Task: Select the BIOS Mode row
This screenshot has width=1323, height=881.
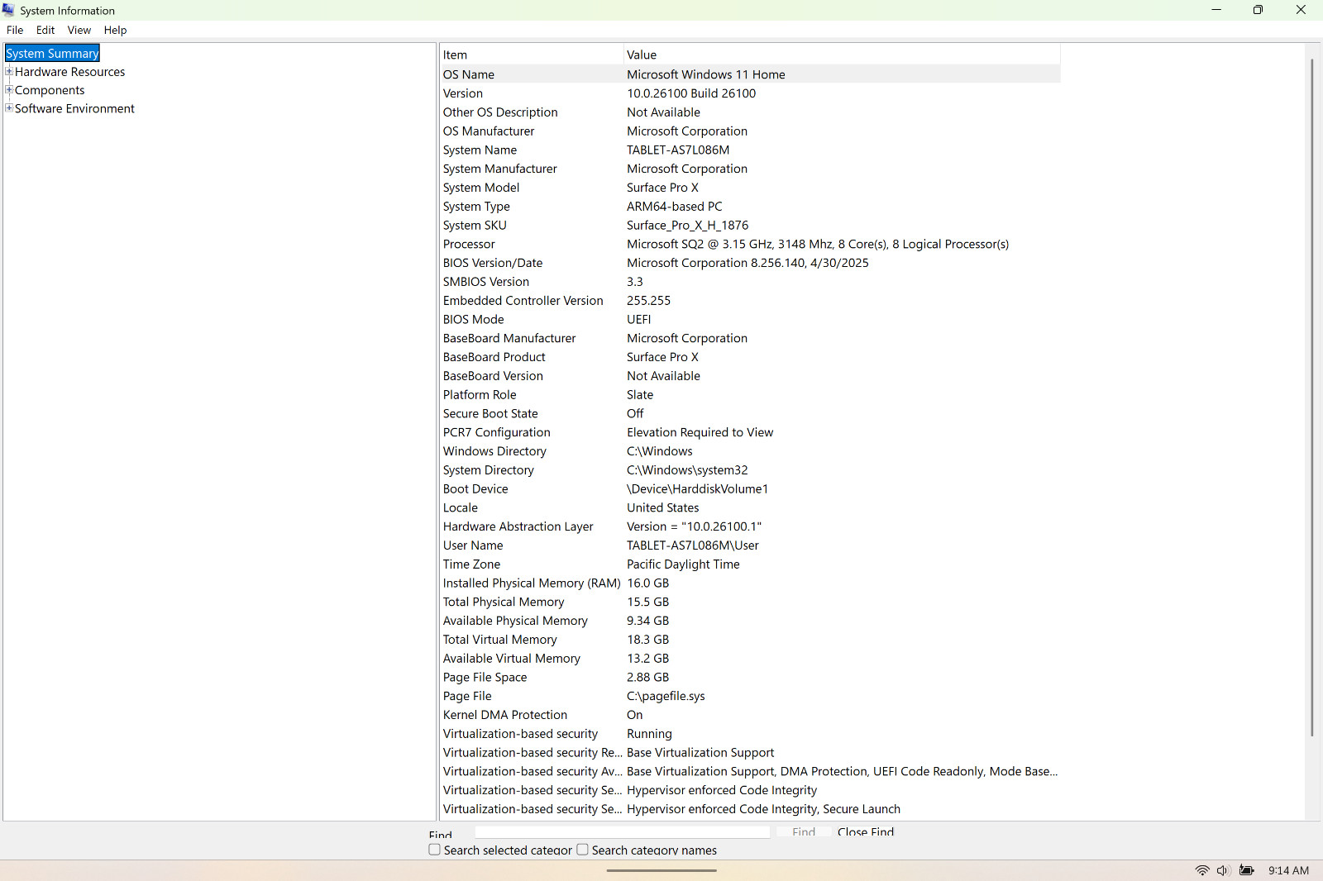Action: tap(750, 319)
